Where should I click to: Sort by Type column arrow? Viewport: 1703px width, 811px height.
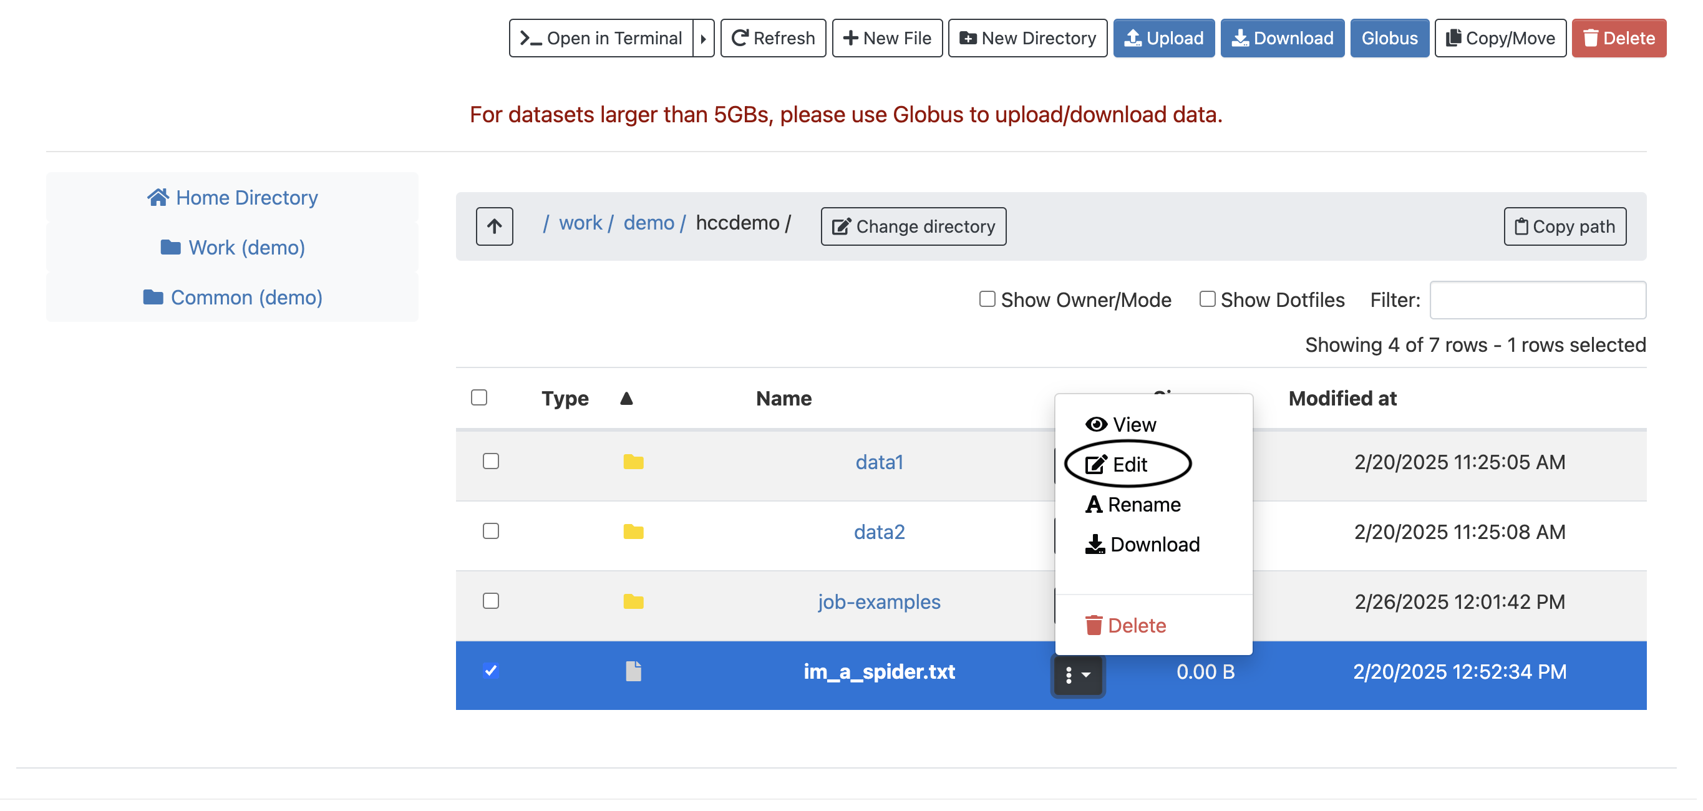tap(626, 399)
